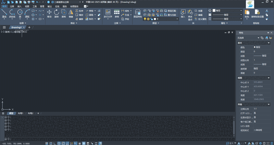Screen dimensions: 274x145
Task: Open the 插入 ribbon tab
Action: [20, 6]
